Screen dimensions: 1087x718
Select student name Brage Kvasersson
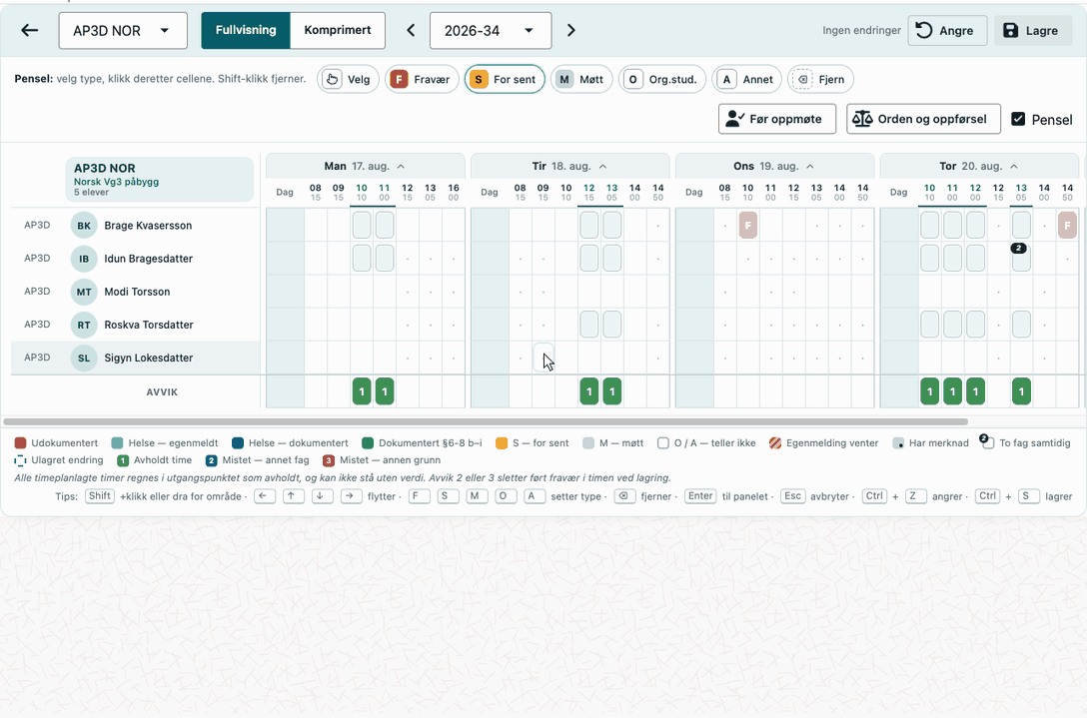148,226
